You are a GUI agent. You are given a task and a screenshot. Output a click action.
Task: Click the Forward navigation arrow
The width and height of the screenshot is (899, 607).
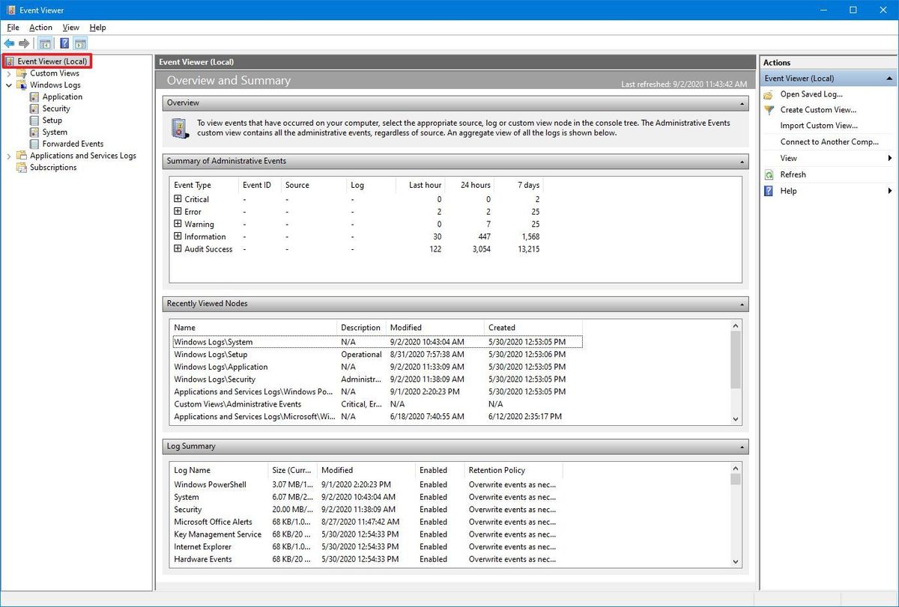[x=24, y=43]
